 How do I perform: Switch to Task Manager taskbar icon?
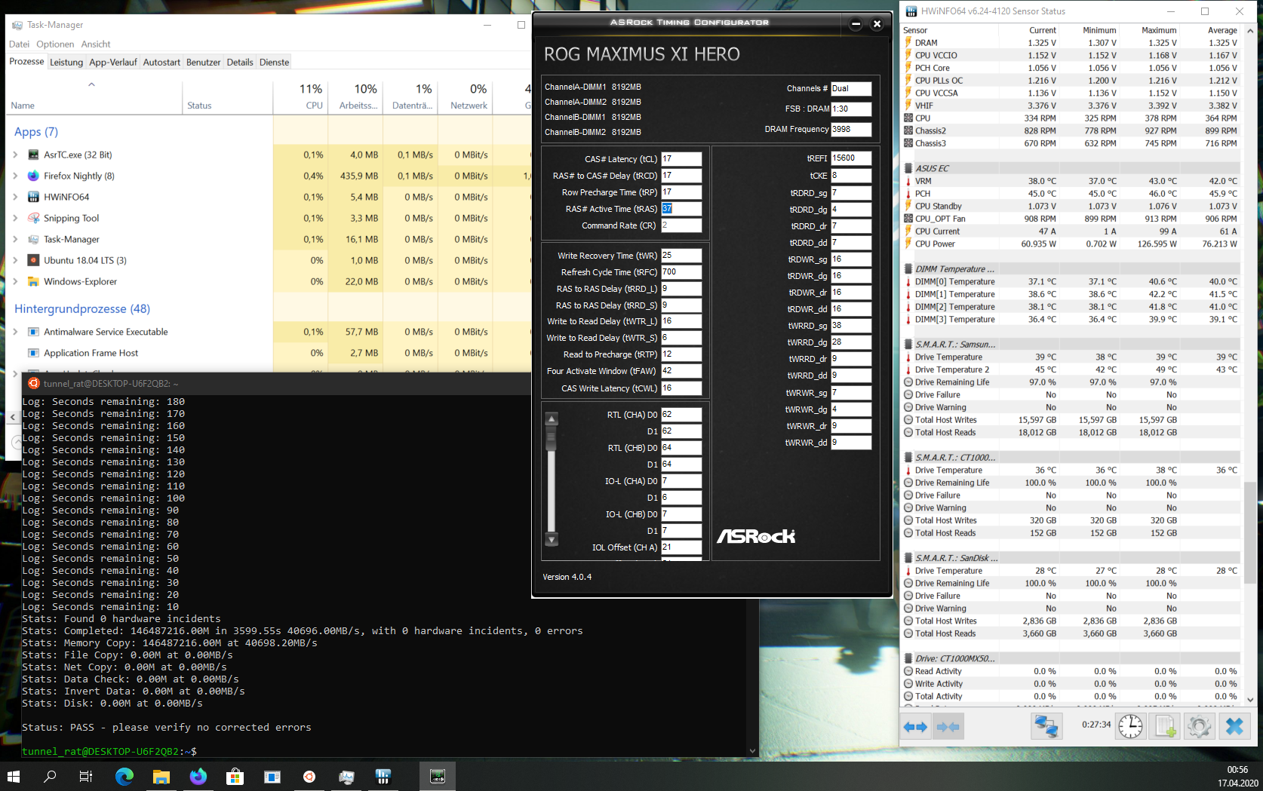click(346, 776)
